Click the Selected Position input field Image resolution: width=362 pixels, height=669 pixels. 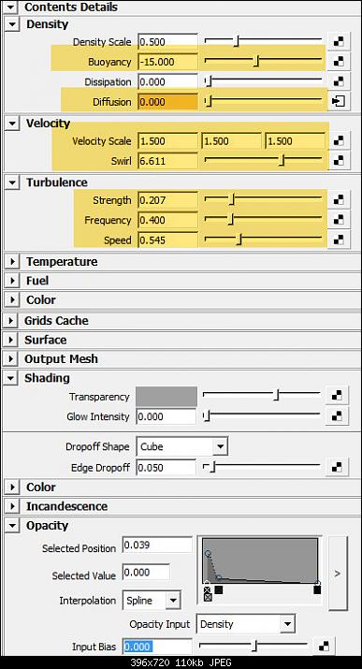[157, 545]
